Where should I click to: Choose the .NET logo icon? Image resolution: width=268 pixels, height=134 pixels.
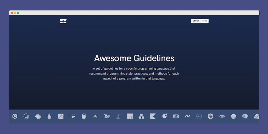coord(187,116)
